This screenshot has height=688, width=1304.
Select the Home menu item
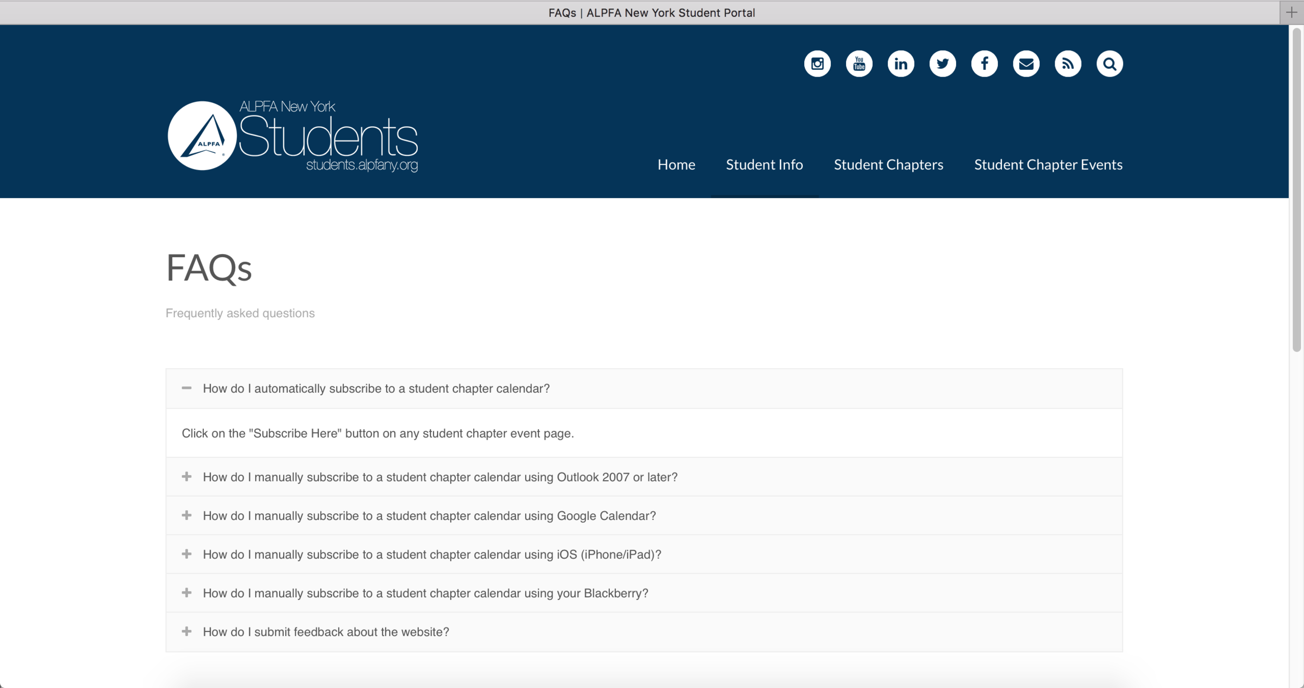[676, 164]
